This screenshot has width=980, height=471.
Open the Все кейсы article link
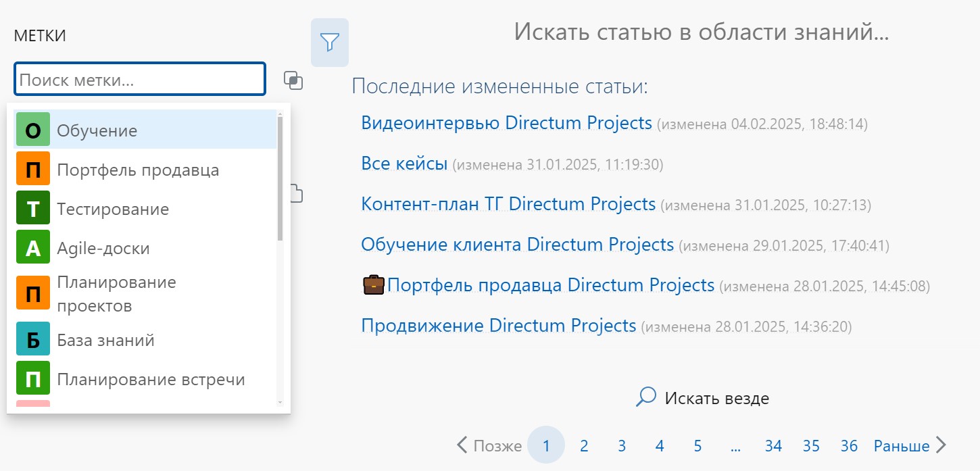click(x=404, y=164)
